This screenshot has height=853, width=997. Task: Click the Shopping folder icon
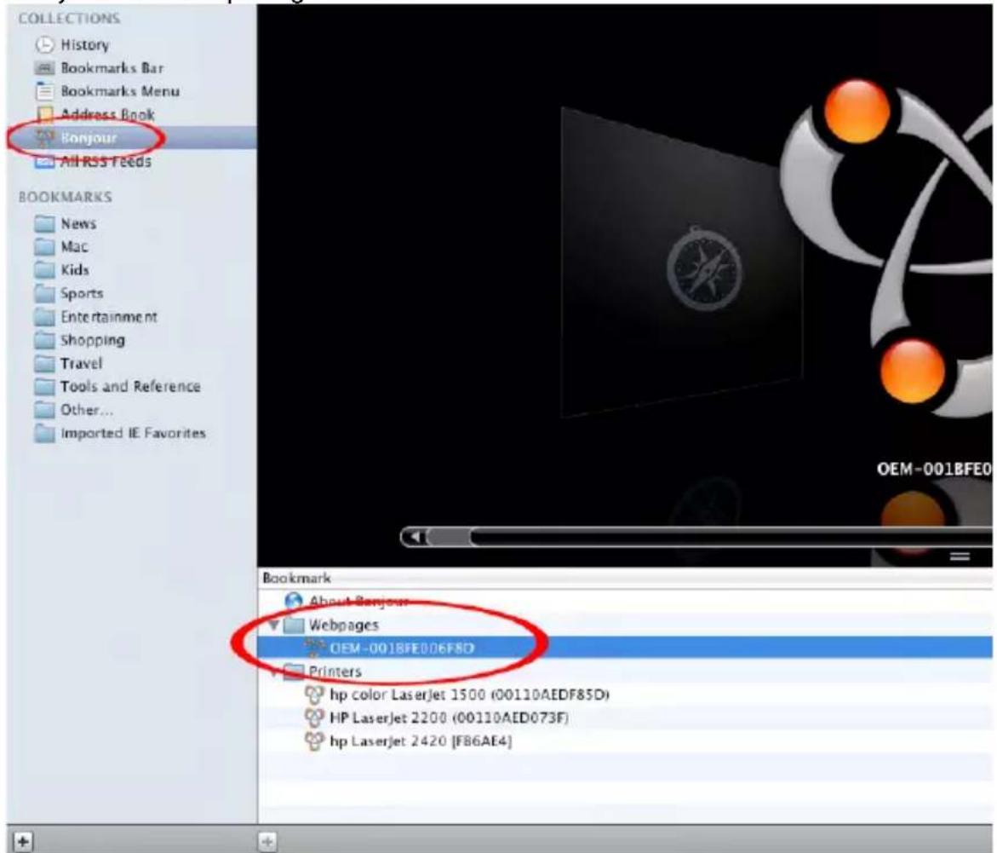coord(44,340)
